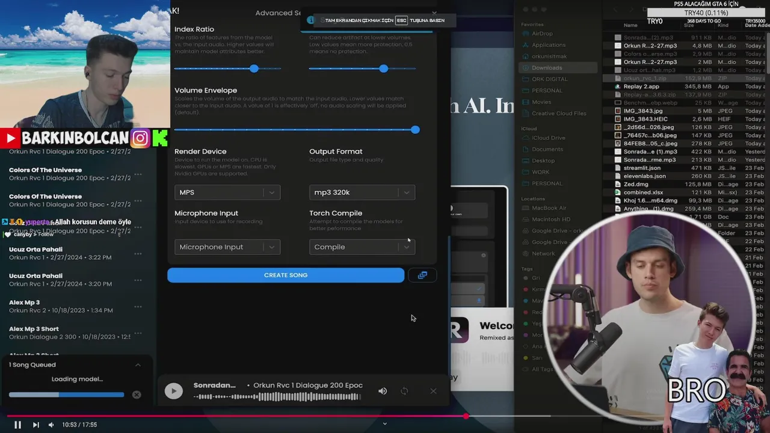770x433 pixels.
Task: Mute the Replay player volume icon
Action: tap(383, 391)
